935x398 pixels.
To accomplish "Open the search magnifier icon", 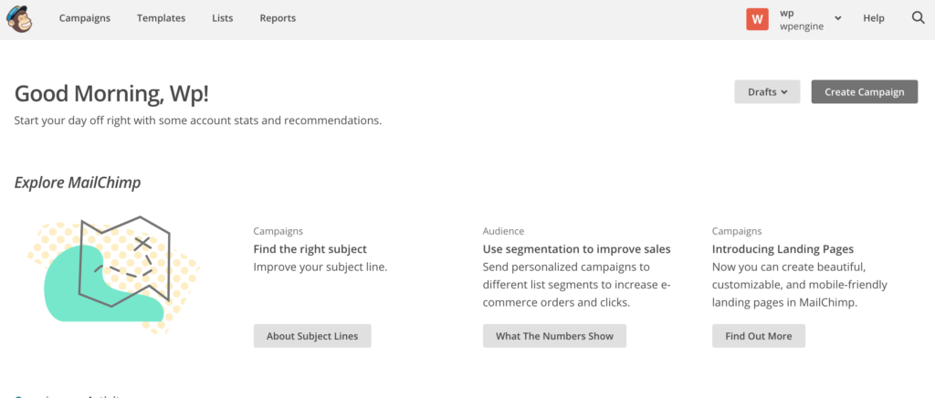I will 919,18.
